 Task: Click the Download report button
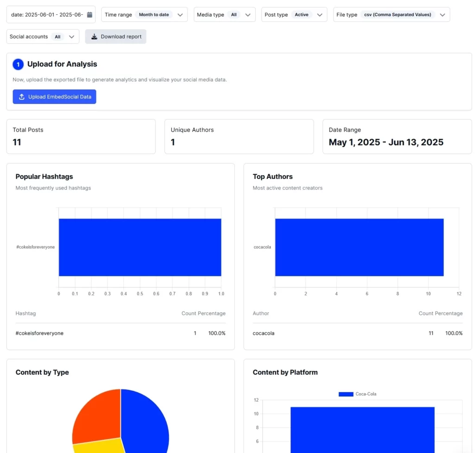[x=116, y=37]
